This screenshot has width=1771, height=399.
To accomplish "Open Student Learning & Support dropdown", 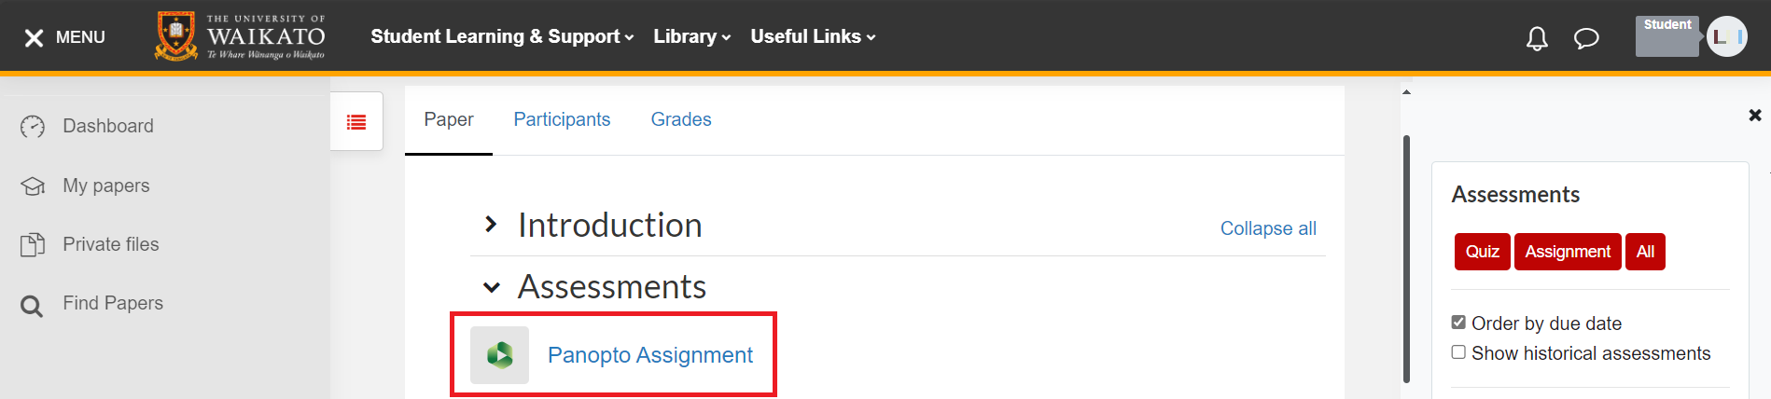I will click(502, 36).
